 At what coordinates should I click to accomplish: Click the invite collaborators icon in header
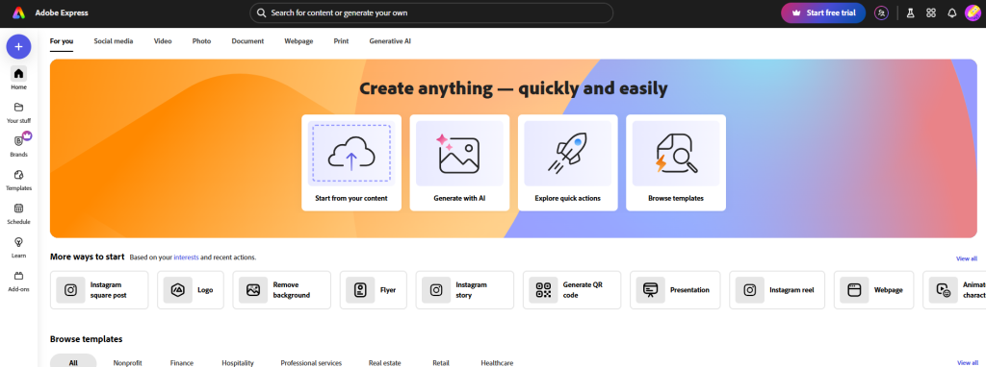click(882, 12)
